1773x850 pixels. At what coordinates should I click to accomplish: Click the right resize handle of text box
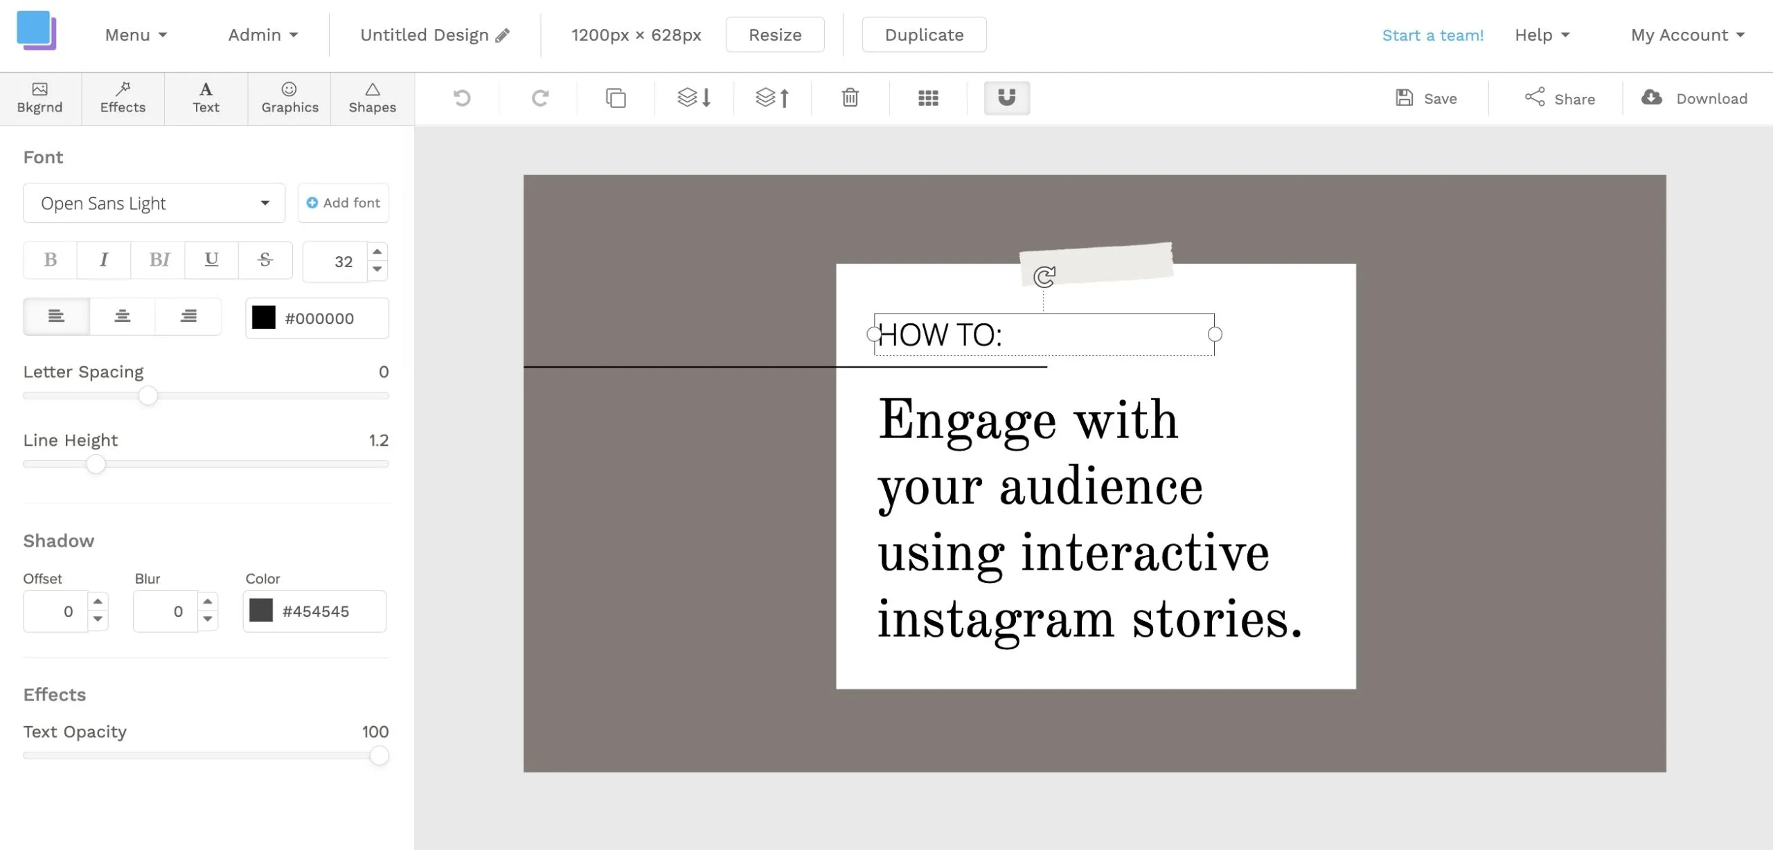pyautogui.click(x=1214, y=334)
